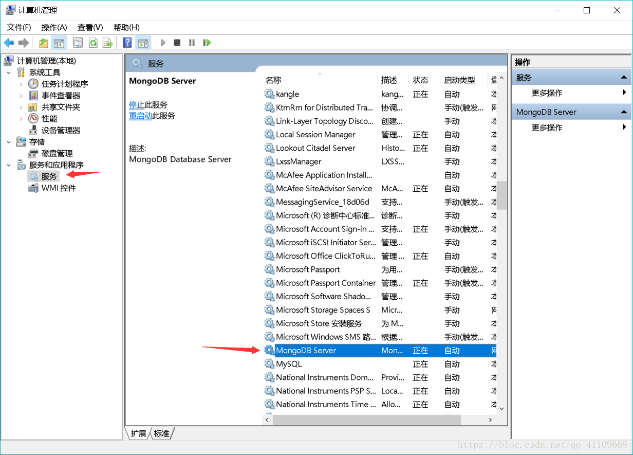This screenshot has width=633, height=455.
Task: Switch to the 扩展 tab
Action: [x=138, y=433]
